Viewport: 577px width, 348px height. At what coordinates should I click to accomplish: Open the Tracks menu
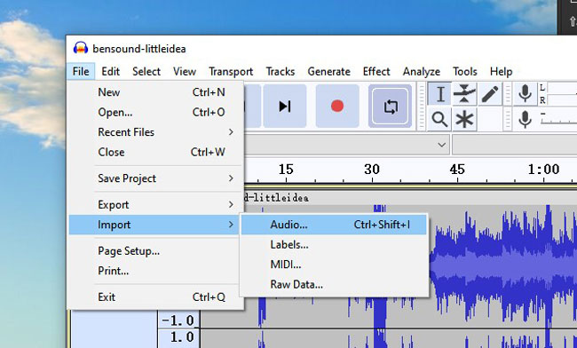coord(280,71)
